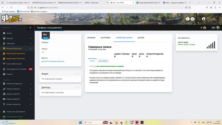
Task: Open notifications bell in header
Action: [x=192, y=19]
